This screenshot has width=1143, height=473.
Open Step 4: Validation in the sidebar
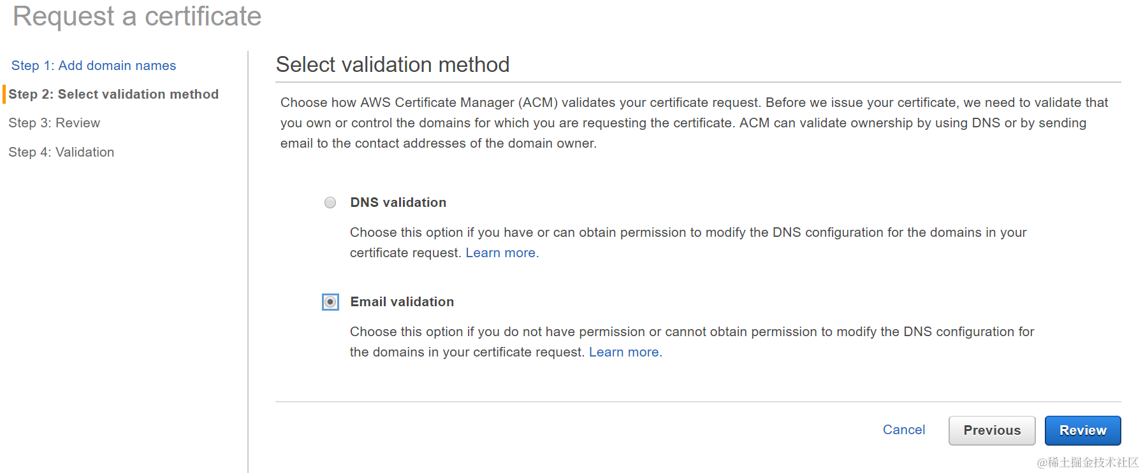coord(61,152)
